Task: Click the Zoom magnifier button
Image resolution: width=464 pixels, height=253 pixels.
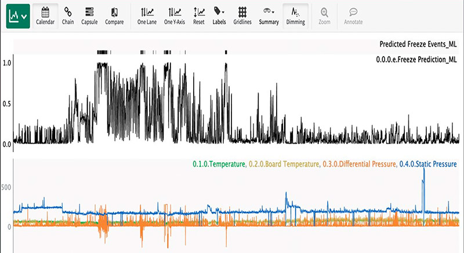Action: 324,16
